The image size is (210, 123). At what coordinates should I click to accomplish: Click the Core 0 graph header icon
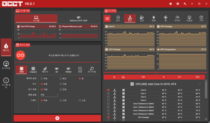click(x=107, y=26)
